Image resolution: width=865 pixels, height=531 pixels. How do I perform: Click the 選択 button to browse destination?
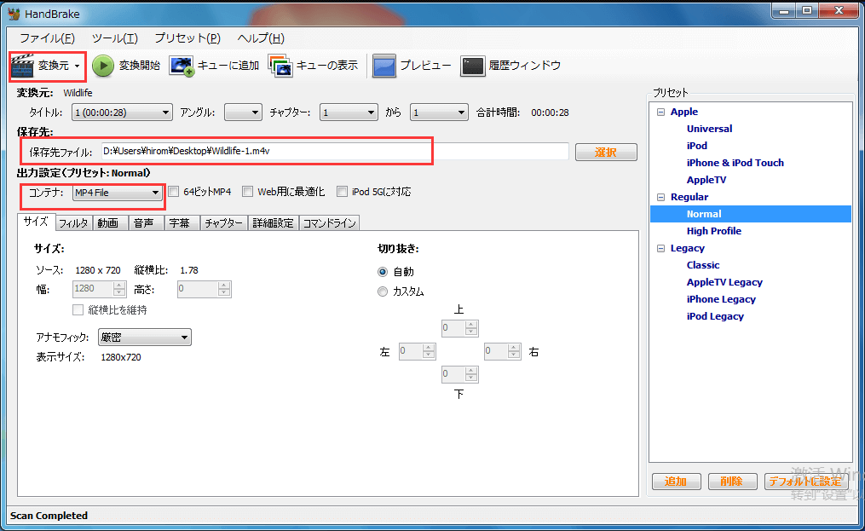[x=606, y=151]
